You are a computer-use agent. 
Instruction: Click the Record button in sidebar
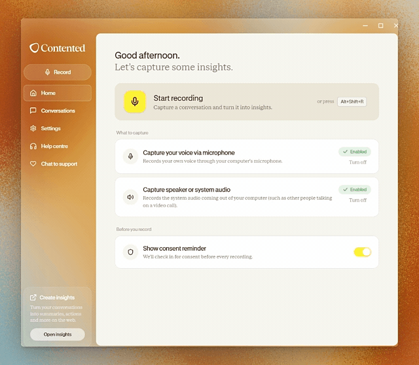click(x=58, y=72)
